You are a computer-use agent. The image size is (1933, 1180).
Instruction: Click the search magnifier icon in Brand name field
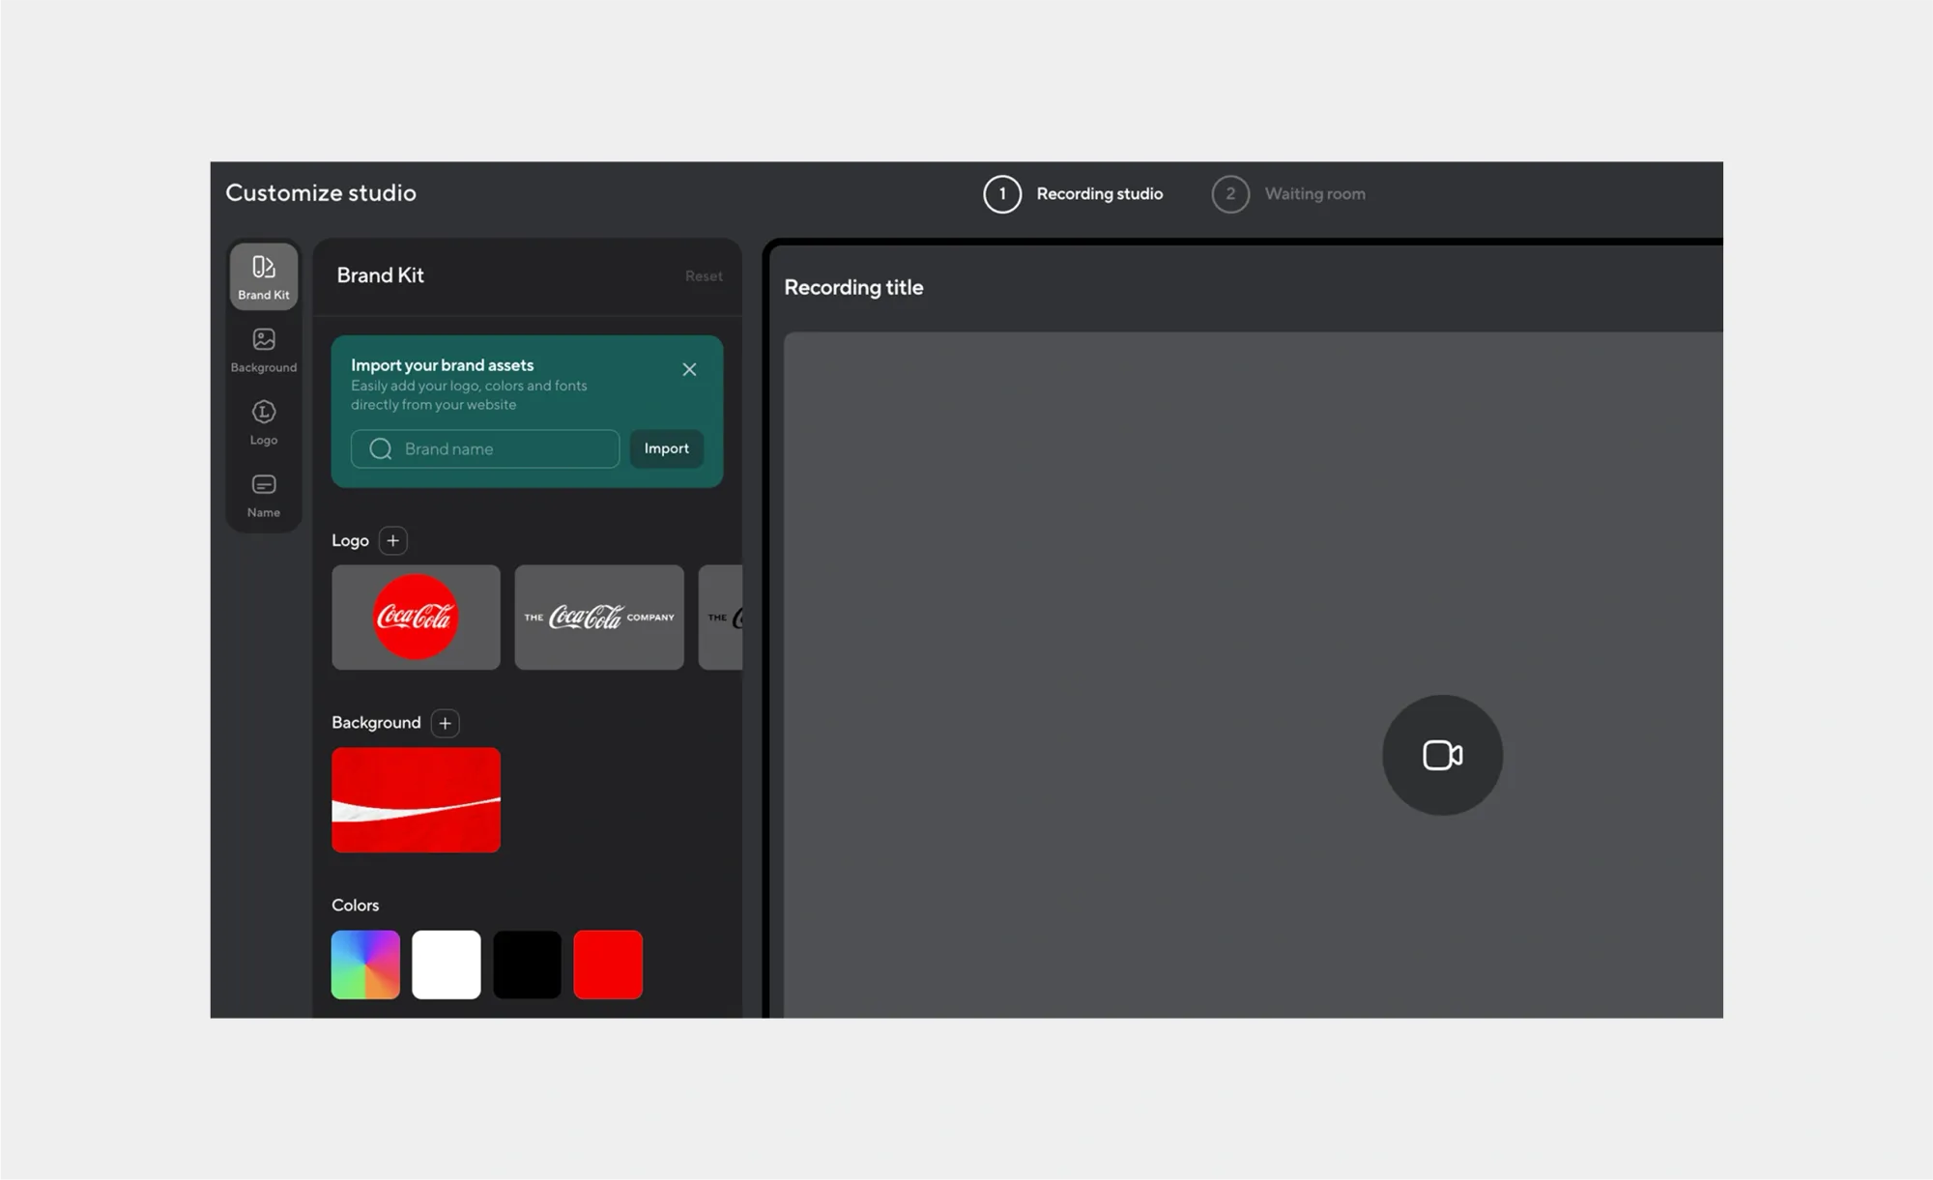[381, 448]
